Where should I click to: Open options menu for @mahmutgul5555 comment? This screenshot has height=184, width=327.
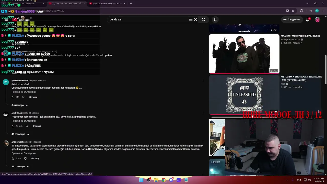203,52
